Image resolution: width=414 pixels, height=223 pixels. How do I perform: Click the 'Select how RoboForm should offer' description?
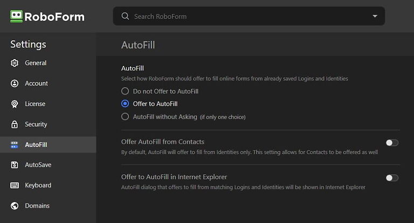pyautogui.click(x=234, y=78)
